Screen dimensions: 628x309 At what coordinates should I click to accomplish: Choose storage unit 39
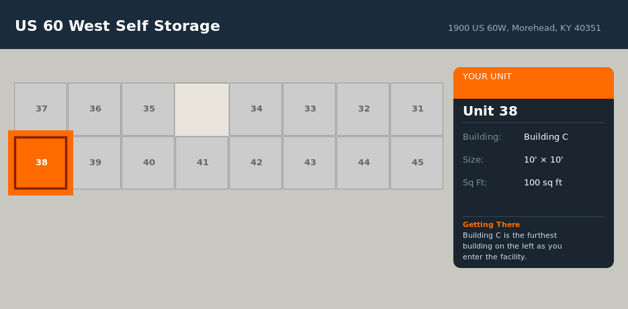click(95, 163)
